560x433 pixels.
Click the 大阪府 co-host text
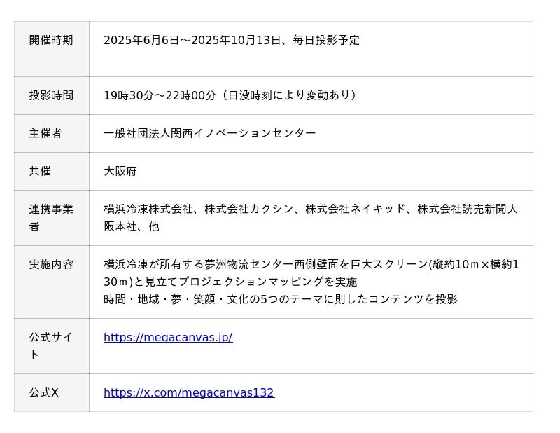(120, 171)
